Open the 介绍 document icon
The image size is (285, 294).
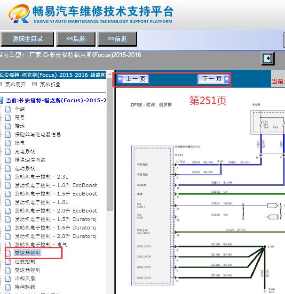point(8,109)
